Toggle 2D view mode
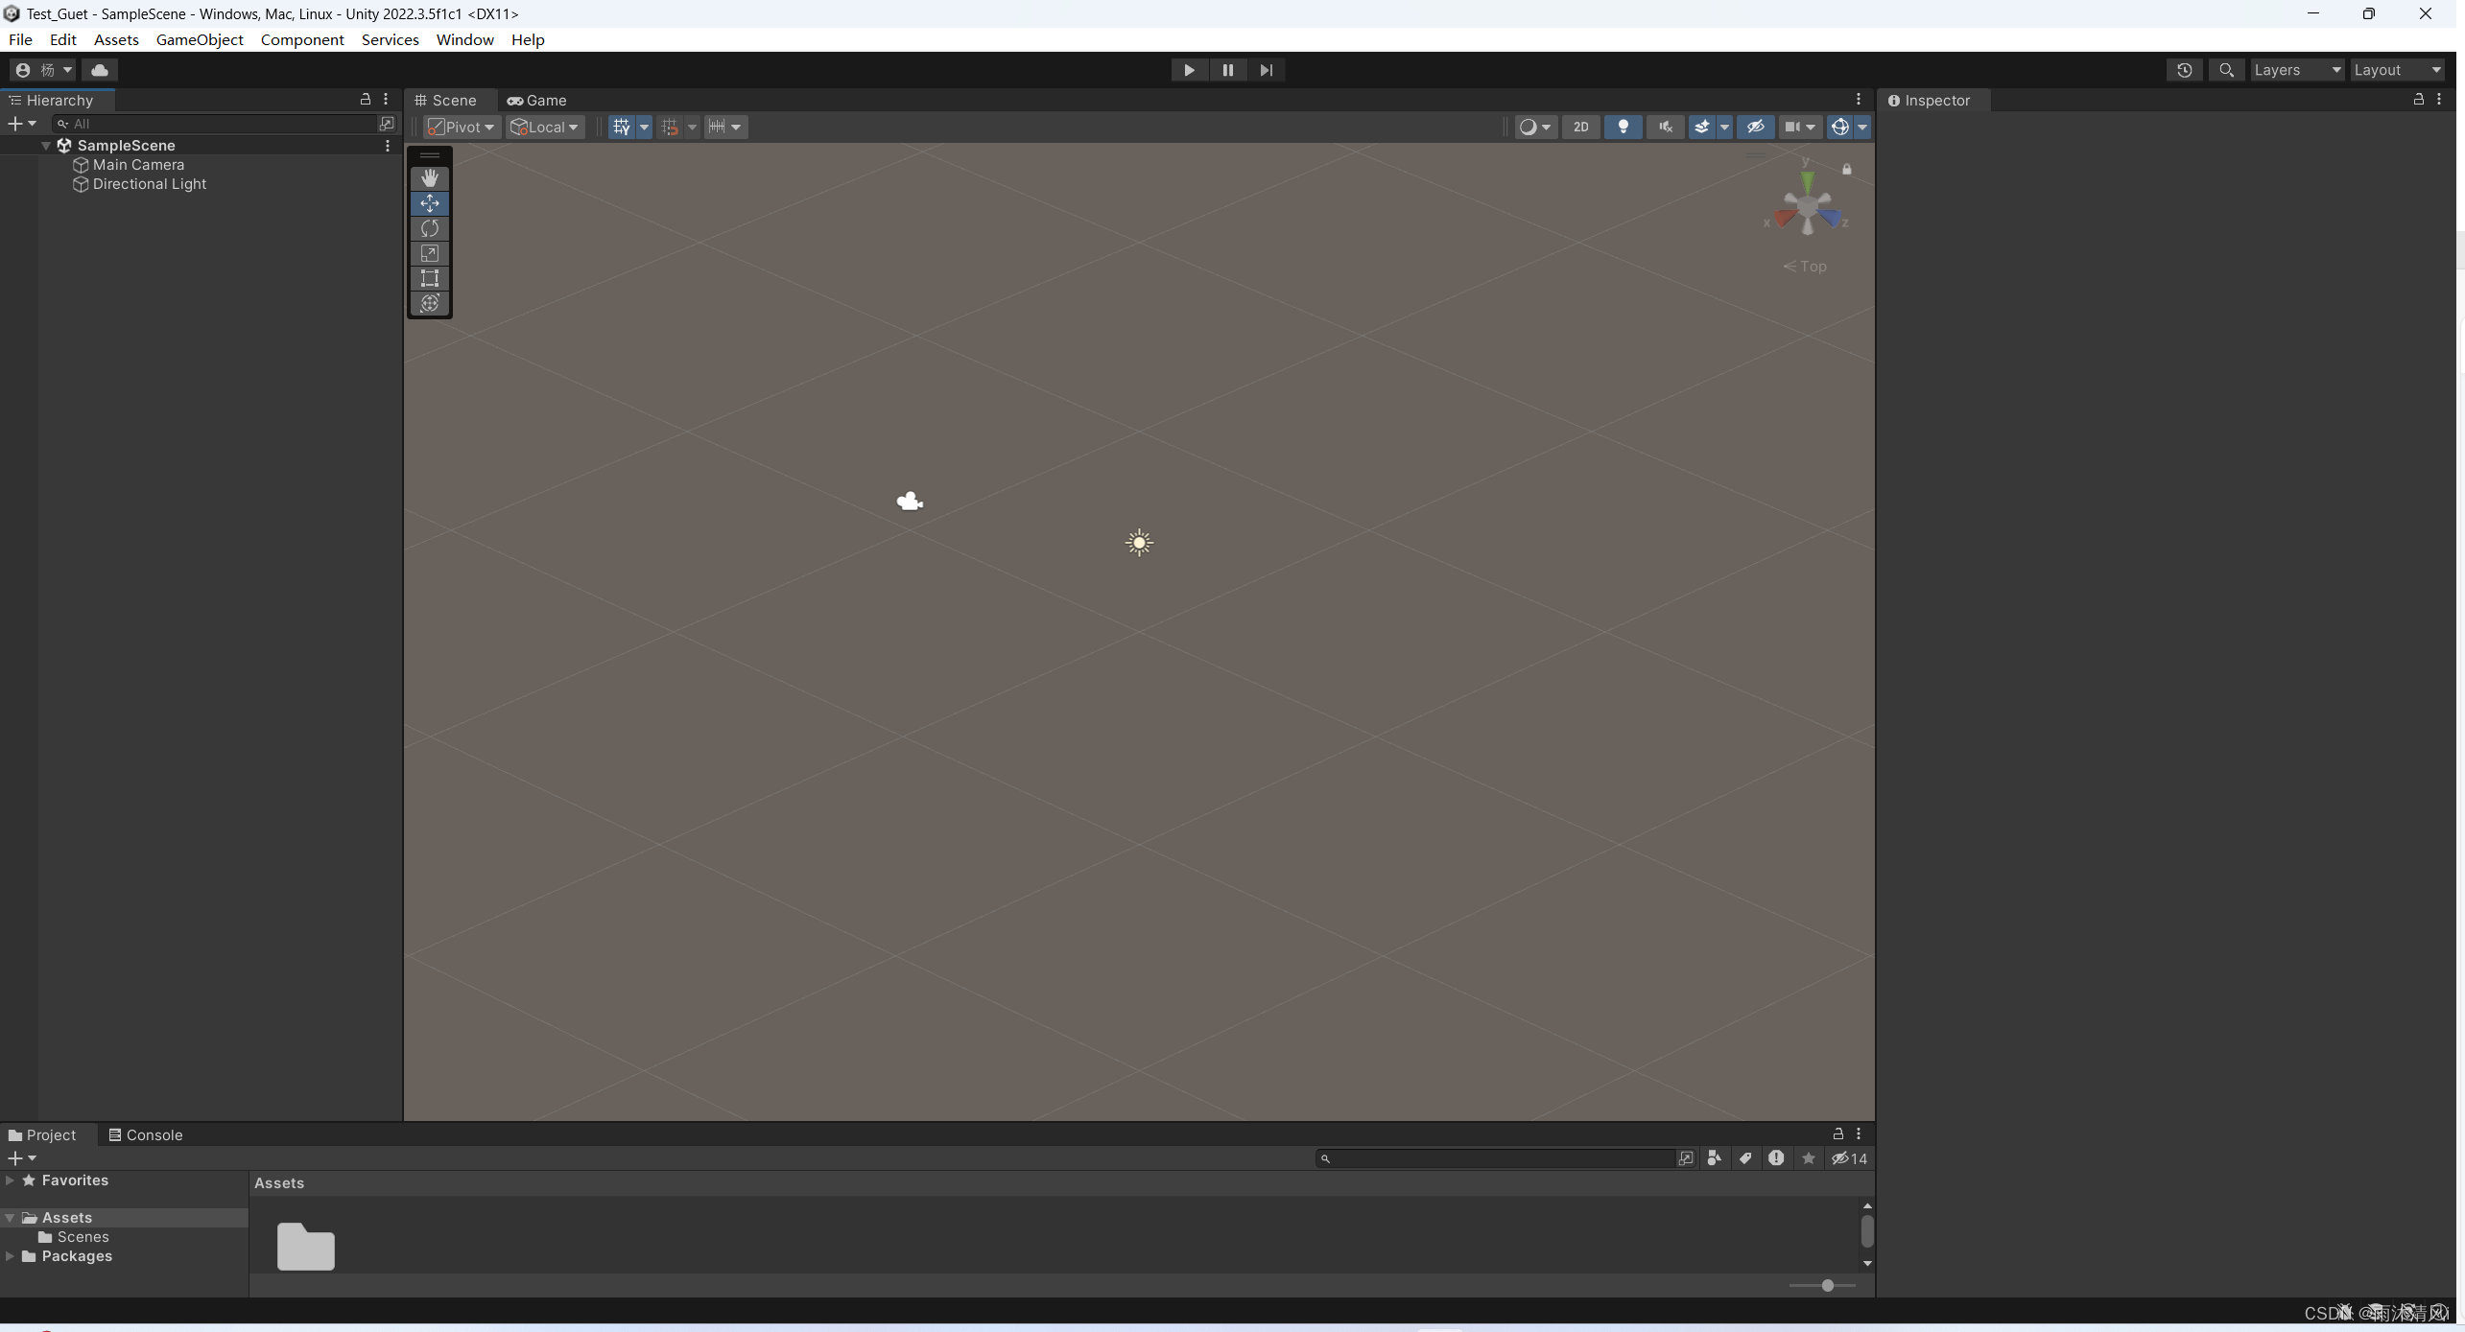Image resolution: width=2465 pixels, height=1332 pixels. [x=1580, y=127]
